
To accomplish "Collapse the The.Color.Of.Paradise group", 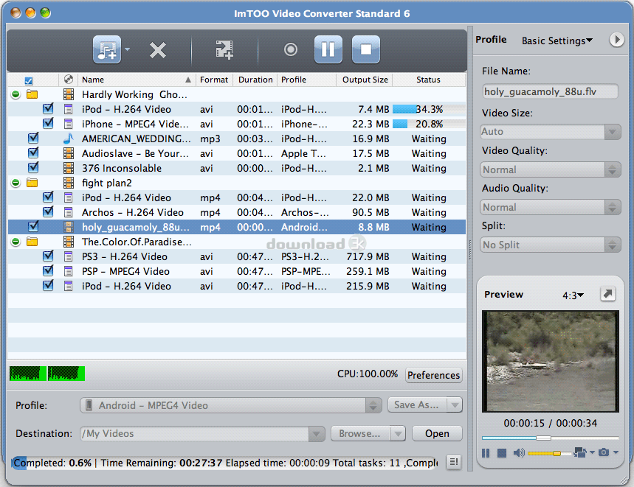I will [15, 242].
